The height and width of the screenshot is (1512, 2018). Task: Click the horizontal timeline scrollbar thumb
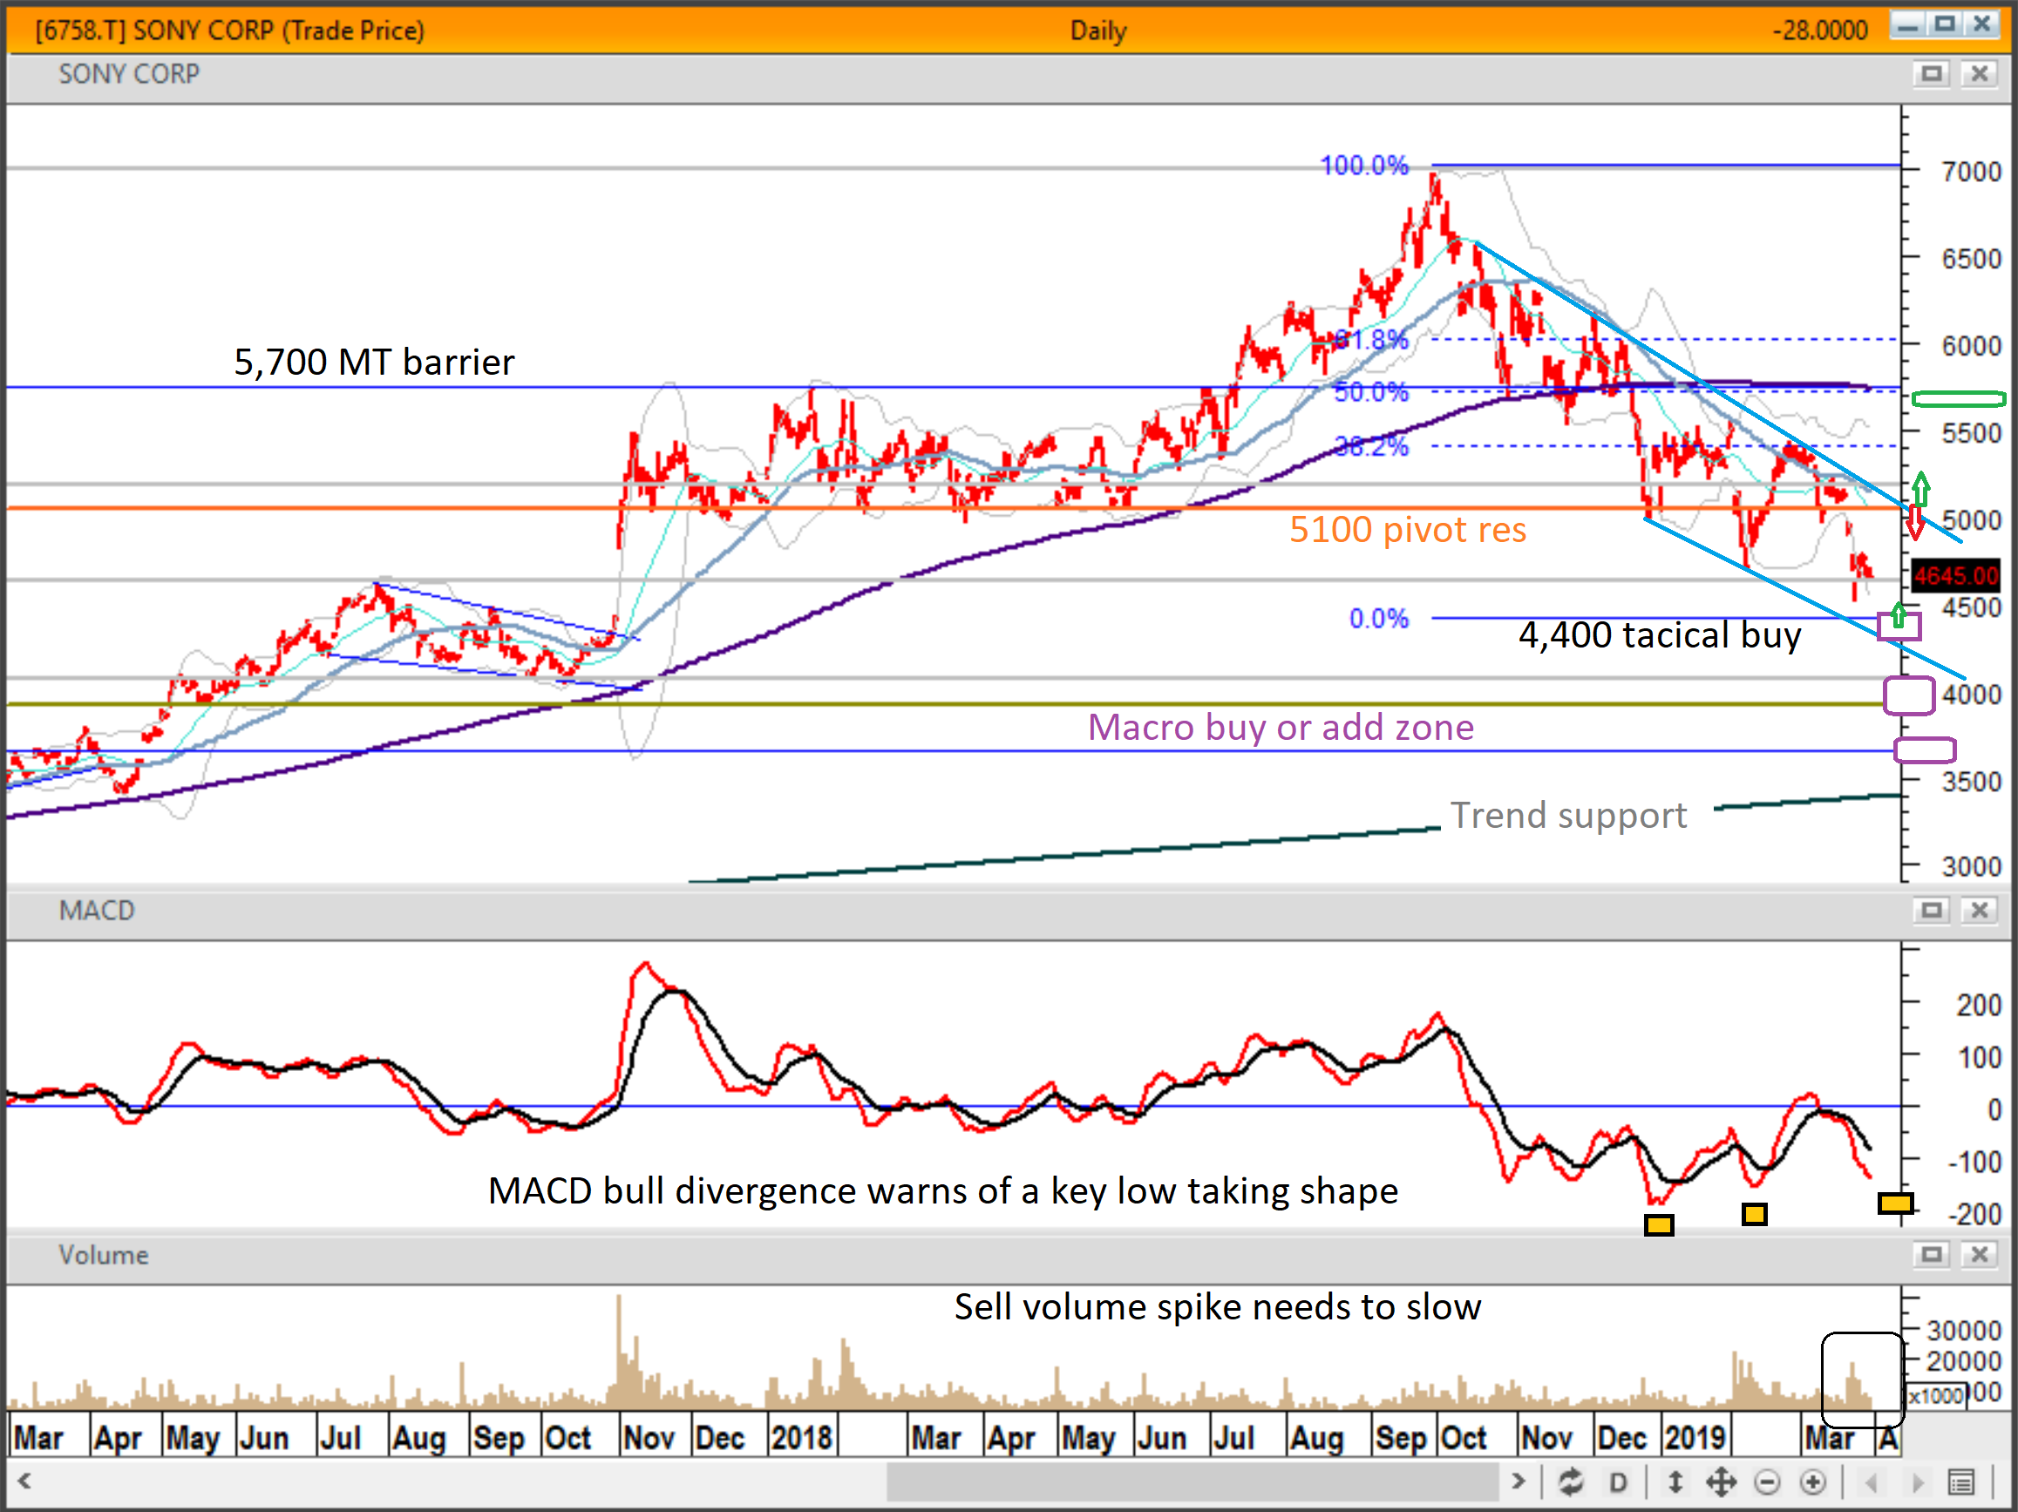(1192, 1481)
